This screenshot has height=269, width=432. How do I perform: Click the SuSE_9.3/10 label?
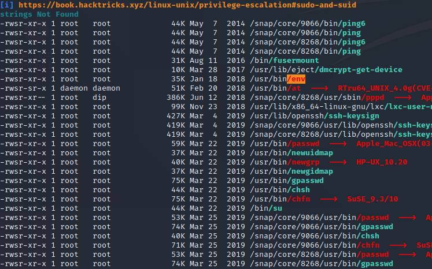pos(373,199)
